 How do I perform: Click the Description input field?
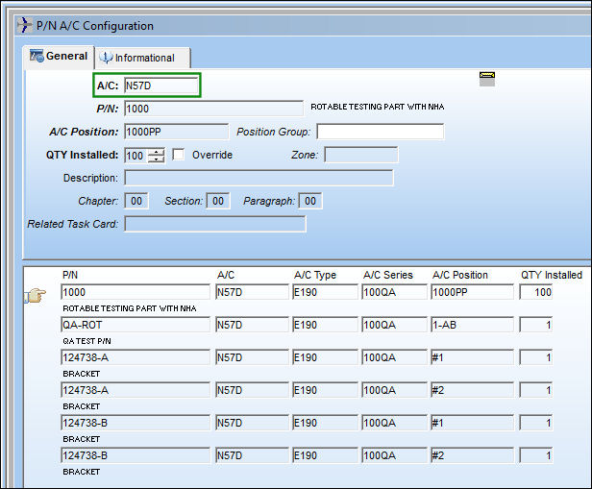(x=259, y=178)
